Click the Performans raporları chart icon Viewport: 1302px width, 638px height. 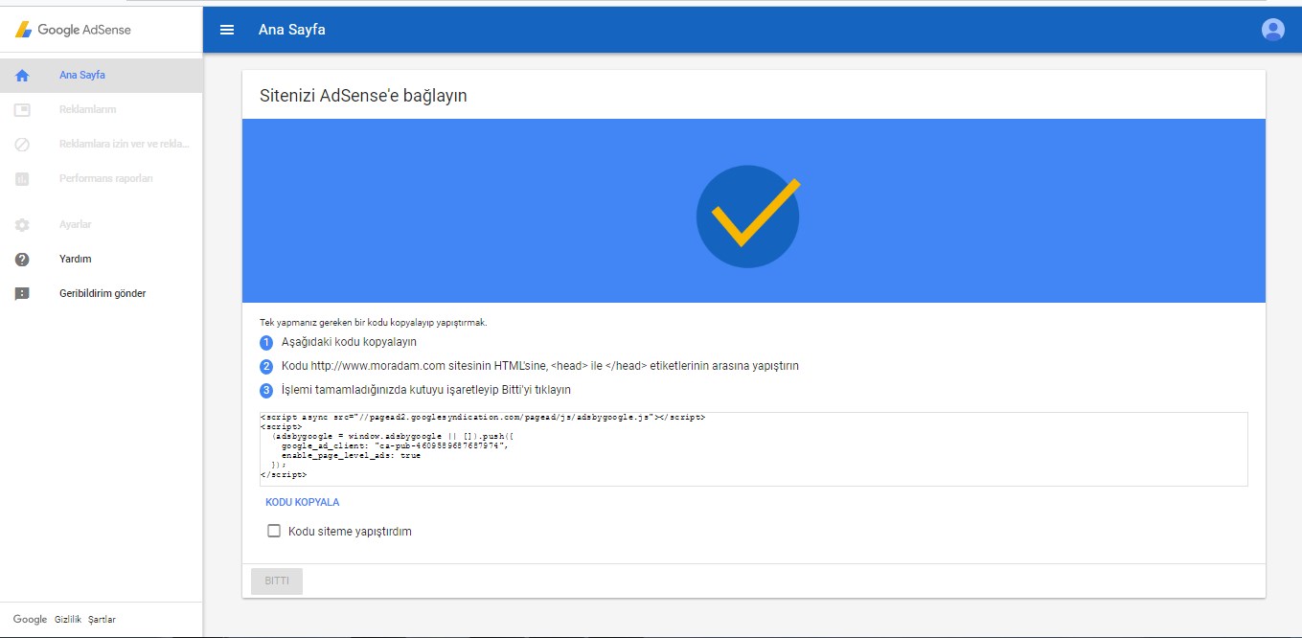[22, 178]
